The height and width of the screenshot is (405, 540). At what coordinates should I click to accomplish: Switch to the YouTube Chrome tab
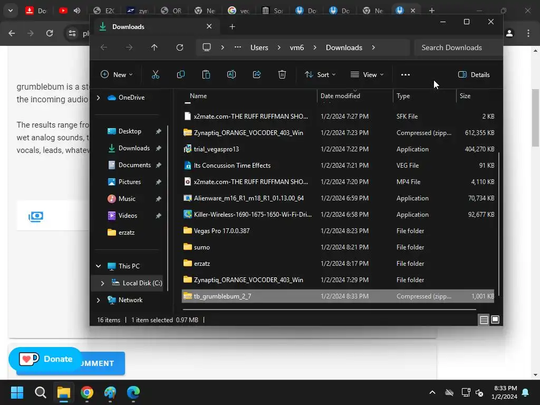(x=63, y=11)
